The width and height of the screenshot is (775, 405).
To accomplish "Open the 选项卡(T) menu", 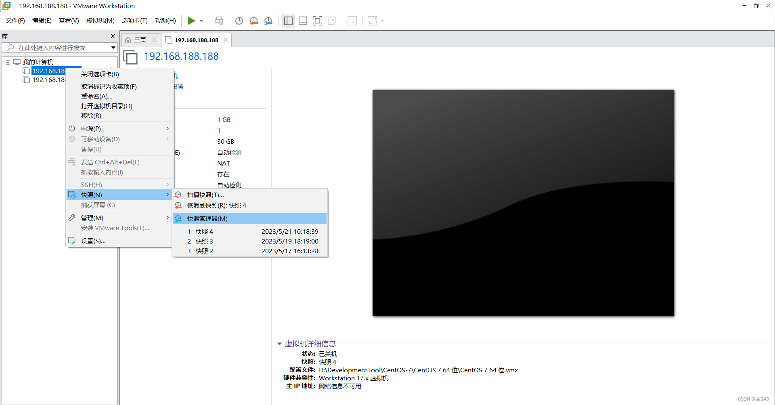I will [135, 21].
